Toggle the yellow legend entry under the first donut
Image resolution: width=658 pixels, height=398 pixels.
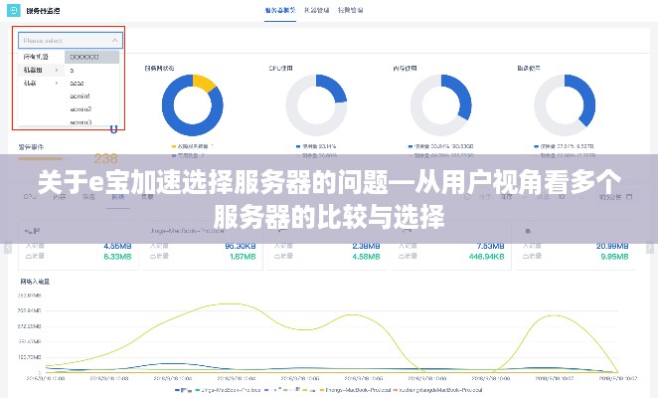(x=192, y=146)
